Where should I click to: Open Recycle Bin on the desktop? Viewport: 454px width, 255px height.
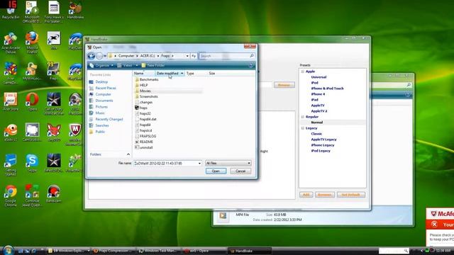(x=11, y=11)
